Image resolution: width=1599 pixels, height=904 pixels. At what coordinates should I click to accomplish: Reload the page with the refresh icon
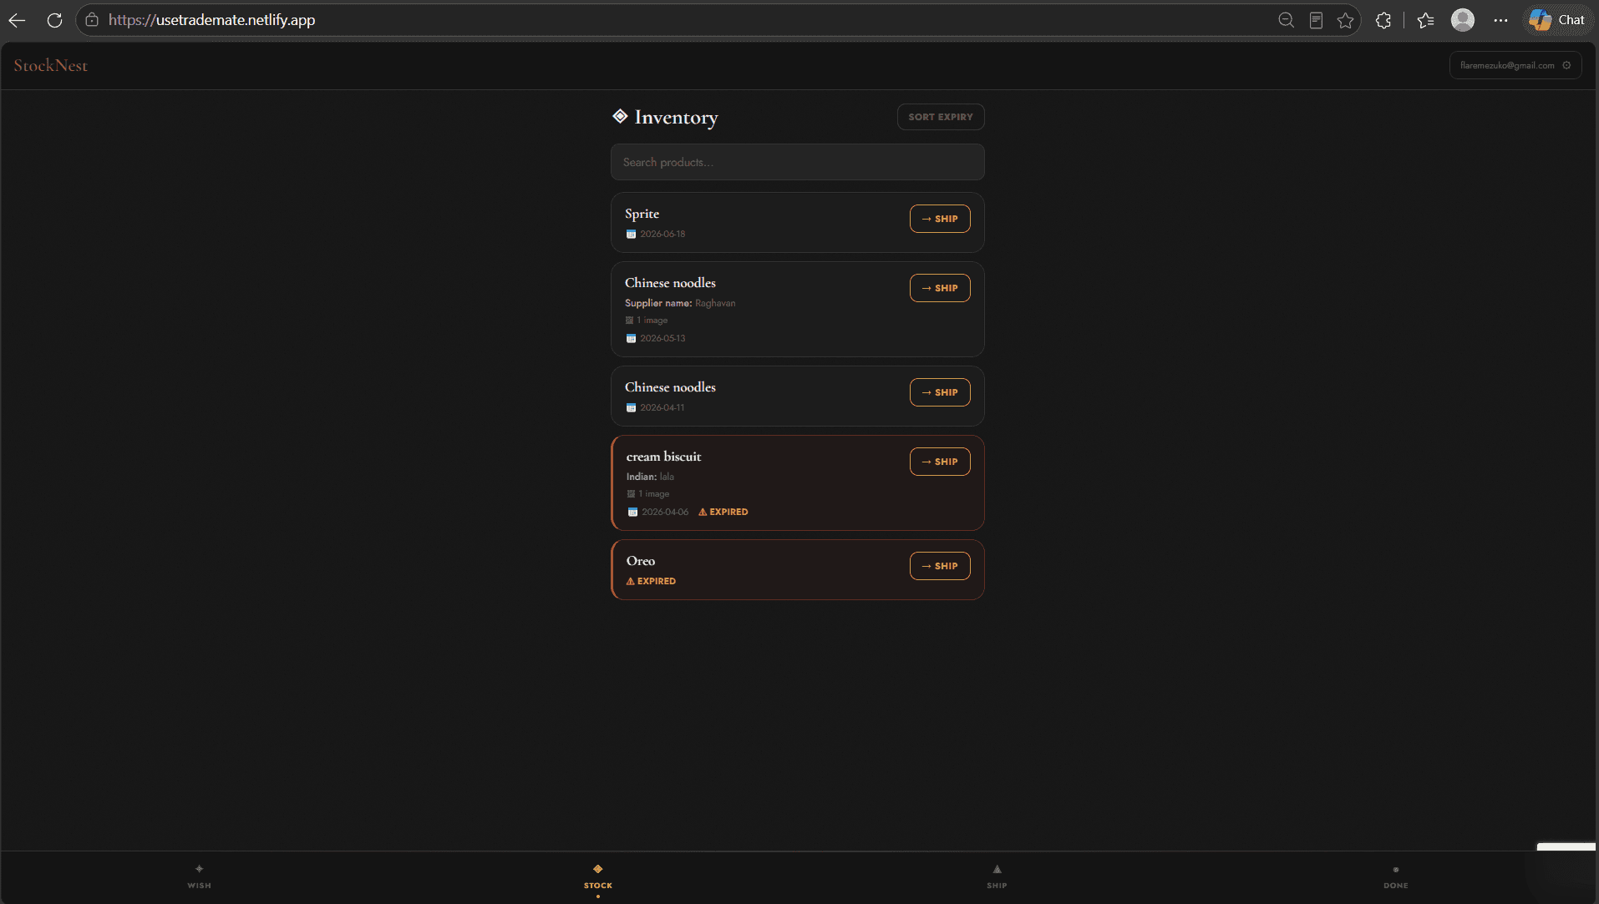click(54, 20)
